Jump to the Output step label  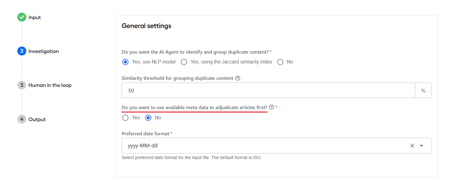coord(37,119)
